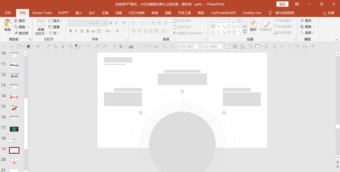
Task: Select the right arrow shape in shapes gallery
Action: coord(229,32)
